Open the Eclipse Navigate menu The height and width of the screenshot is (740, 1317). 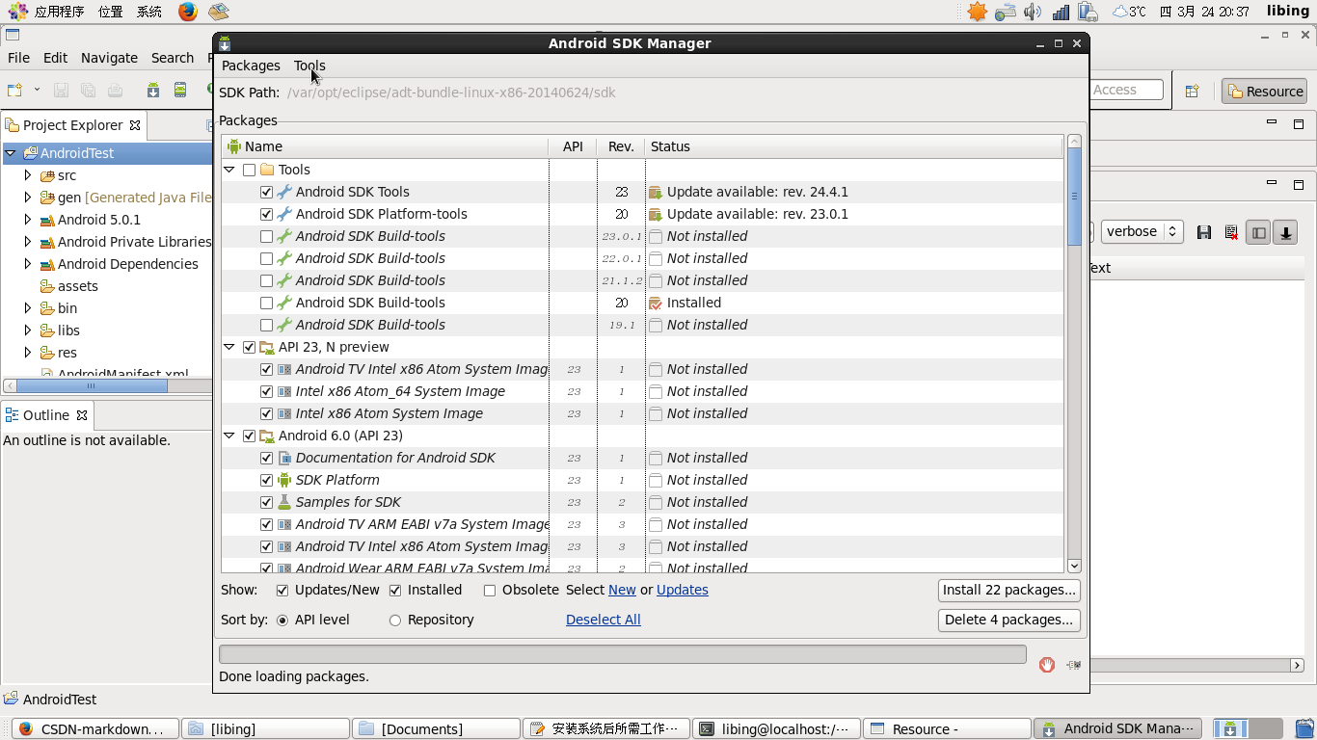[109, 58]
